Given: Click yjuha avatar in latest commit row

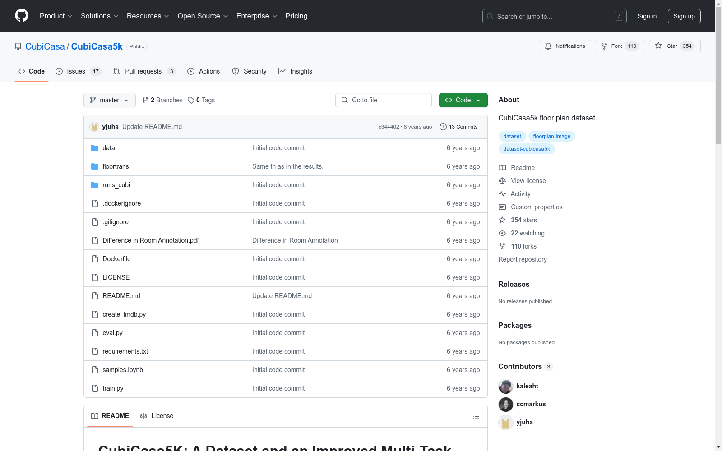Looking at the screenshot, I should pyautogui.click(x=94, y=127).
